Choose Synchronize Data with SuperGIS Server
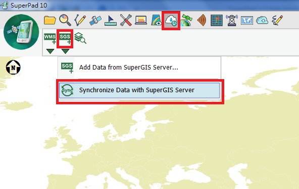299x189 pixels. (139, 90)
